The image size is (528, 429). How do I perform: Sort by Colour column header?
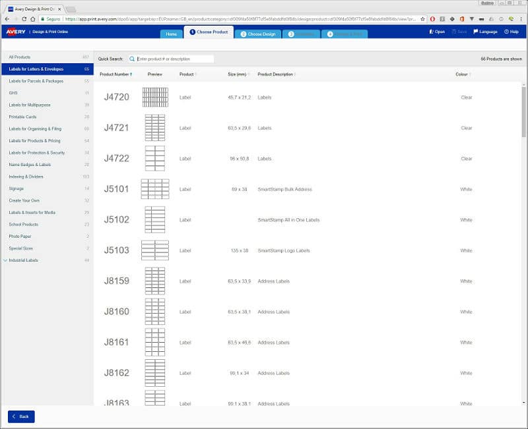pyautogui.click(x=463, y=74)
